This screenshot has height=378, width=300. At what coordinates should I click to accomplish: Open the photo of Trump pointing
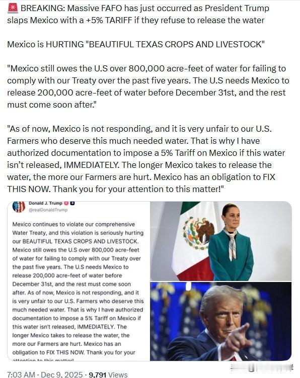[x=220, y=321]
